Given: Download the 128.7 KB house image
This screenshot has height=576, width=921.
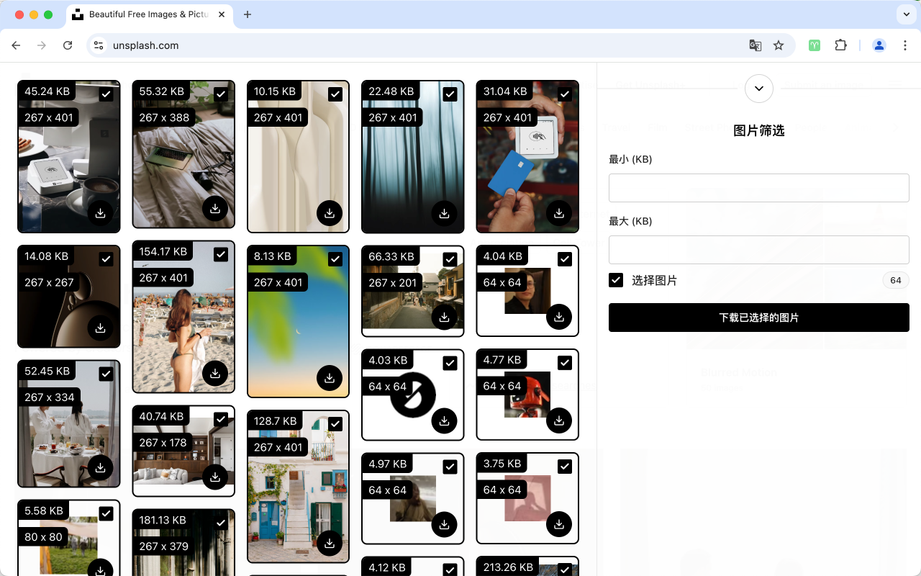Looking at the screenshot, I should 330,543.
